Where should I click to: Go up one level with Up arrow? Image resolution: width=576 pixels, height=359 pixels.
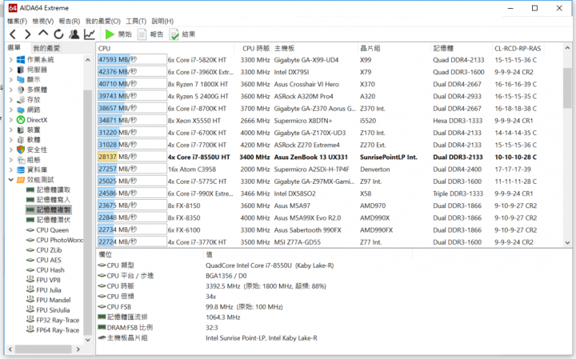pos(43,34)
